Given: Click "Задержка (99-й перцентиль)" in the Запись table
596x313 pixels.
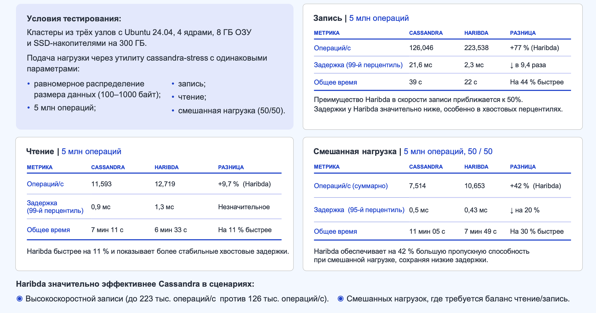Looking at the screenshot, I should [358, 65].
